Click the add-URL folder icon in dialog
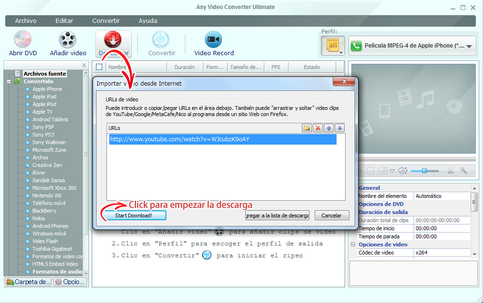Viewport: 483px width, 303px height. (x=307, y=128)
